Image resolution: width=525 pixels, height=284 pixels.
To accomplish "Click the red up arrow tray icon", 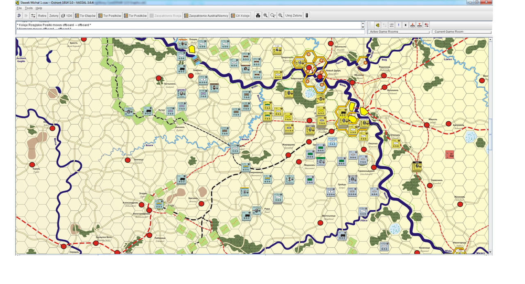I will 420,25.
